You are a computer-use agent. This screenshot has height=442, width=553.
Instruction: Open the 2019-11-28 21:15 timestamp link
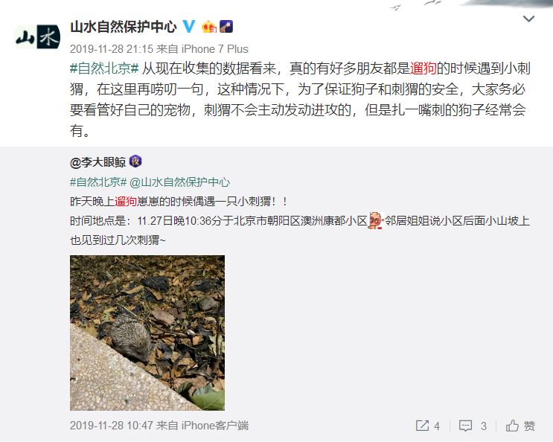[112, 48]
